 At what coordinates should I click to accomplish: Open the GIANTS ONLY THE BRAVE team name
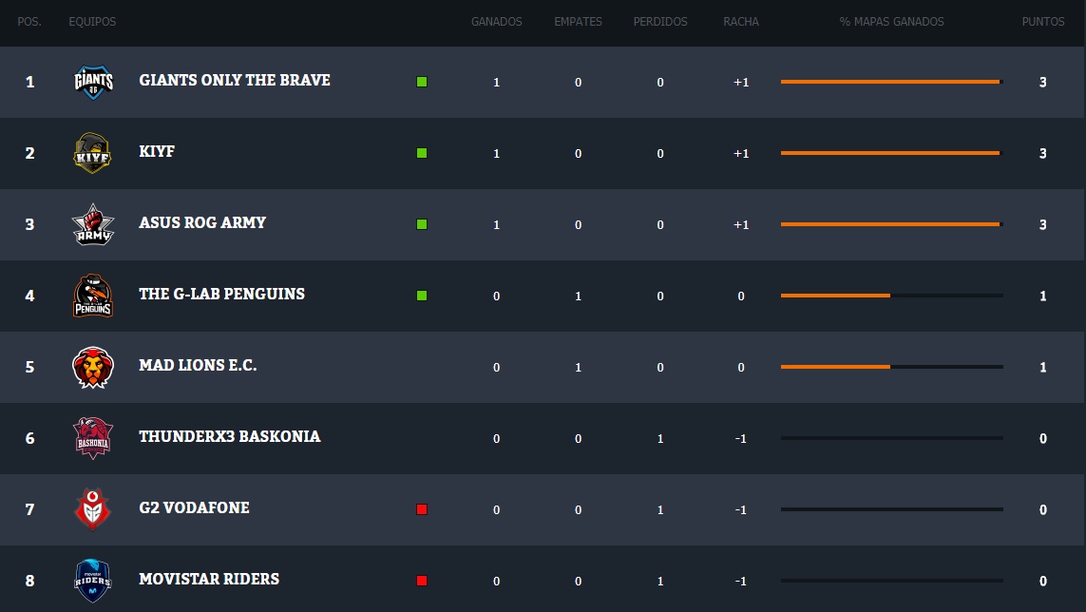tap(235, 81)
